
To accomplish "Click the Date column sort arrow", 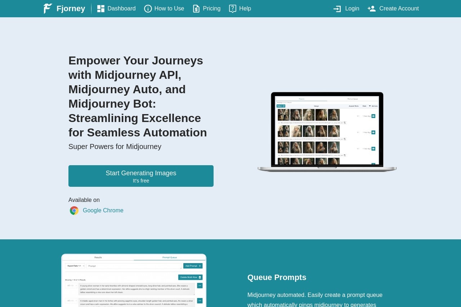I will (370, 106).
